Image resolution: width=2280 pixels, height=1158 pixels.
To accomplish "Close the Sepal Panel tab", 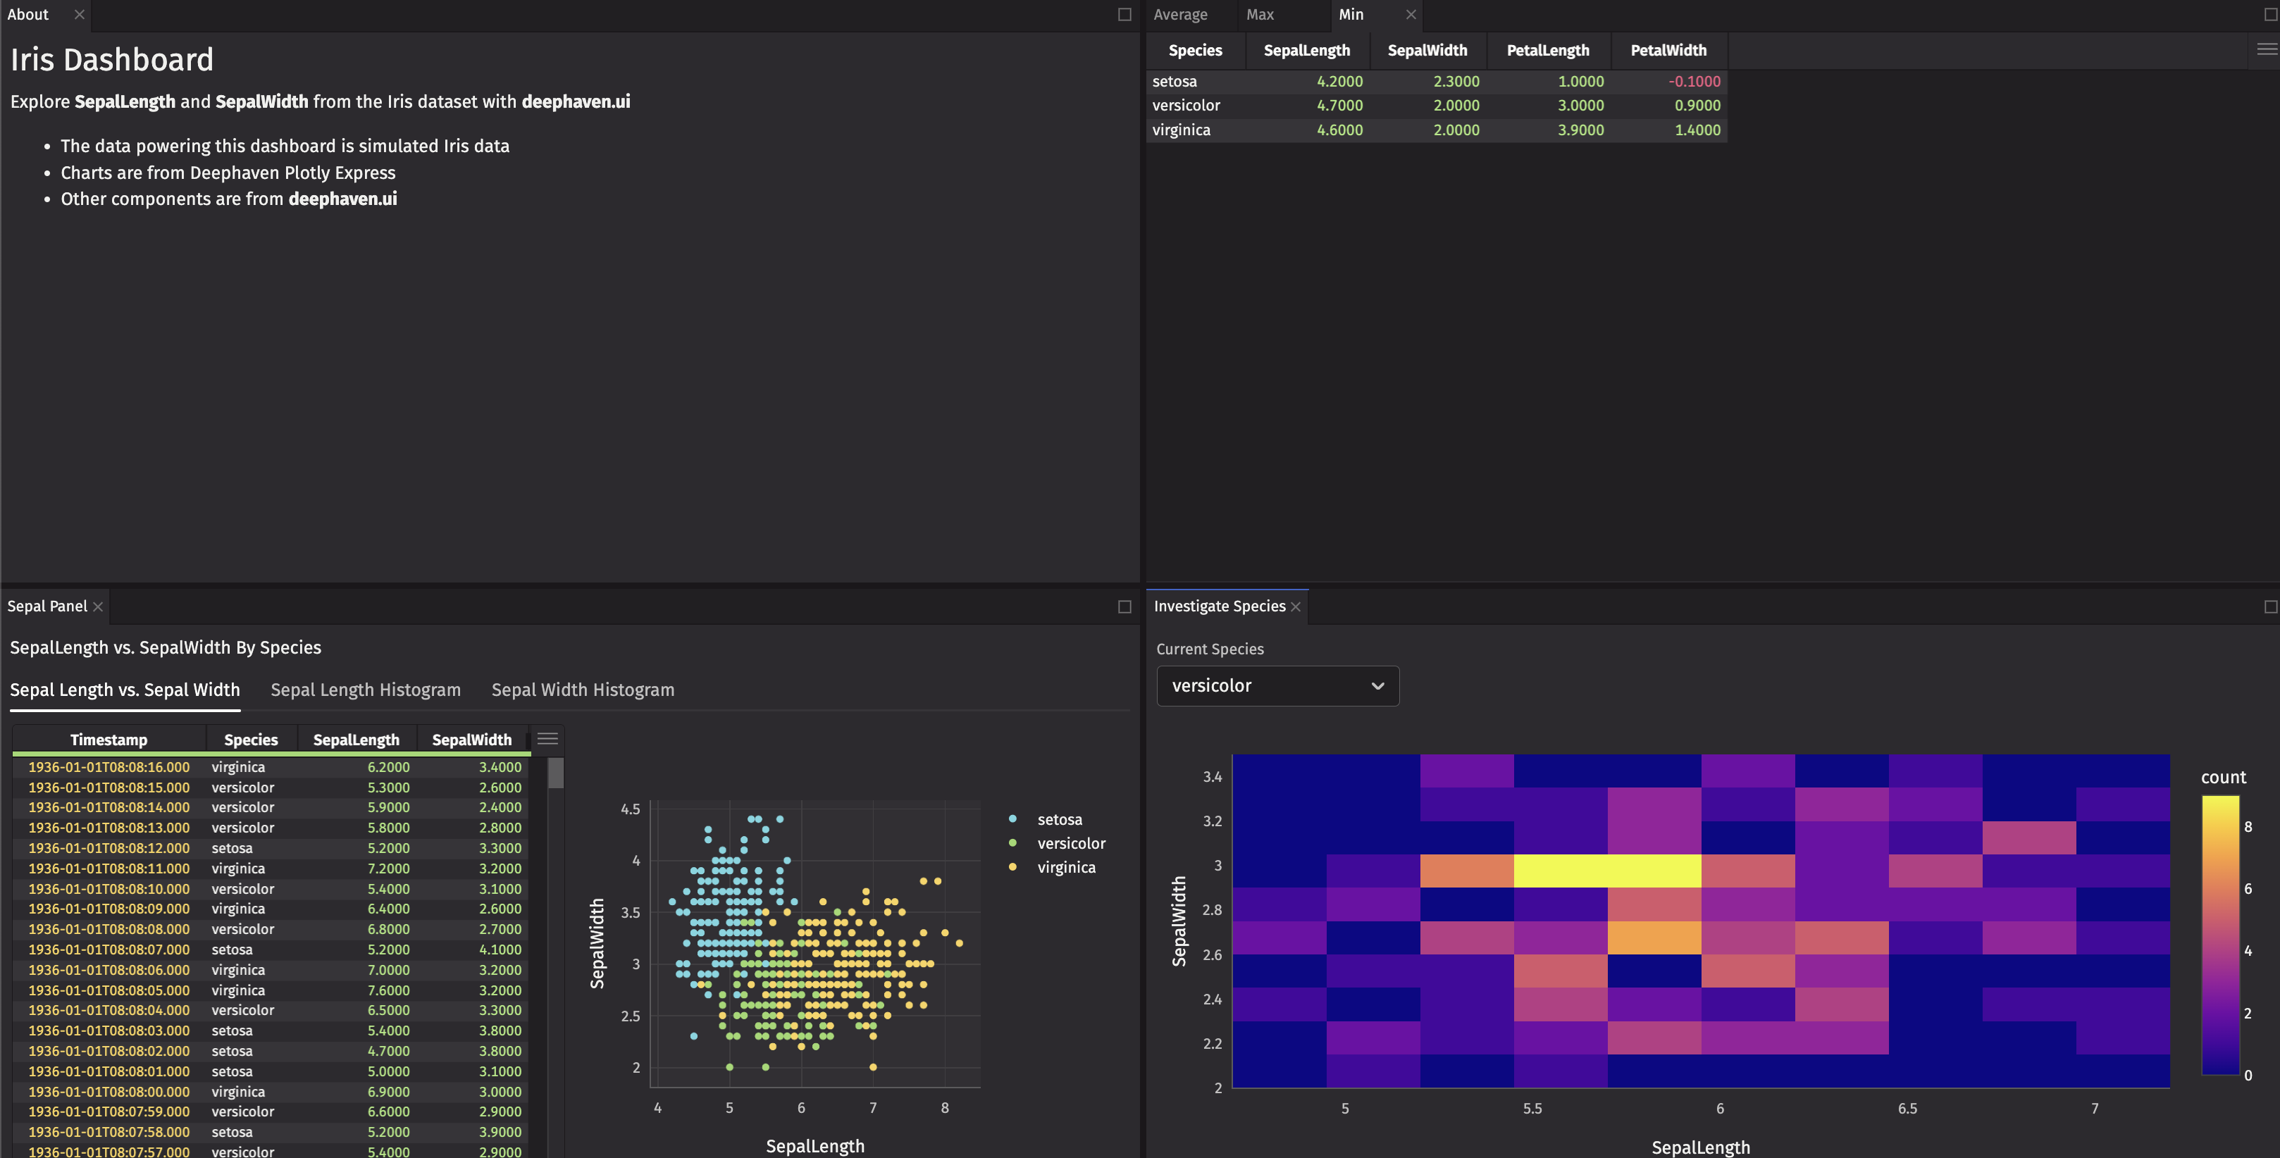I will click(98, 607).
